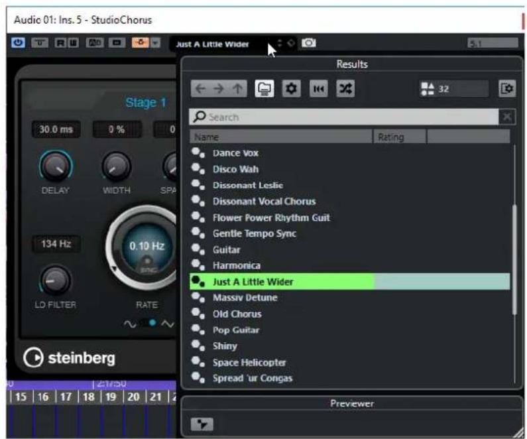Click the WIDTH knob
The width and height of the screenshot is (527, 439).
click(x=116, y=167)
